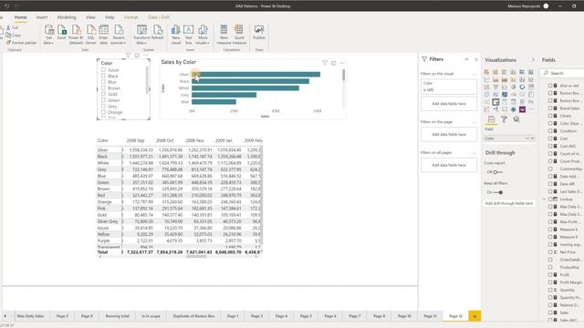Screen dimensions: 584x328
Task: Select the funnel chart visualization
Action: pos(495,87)
